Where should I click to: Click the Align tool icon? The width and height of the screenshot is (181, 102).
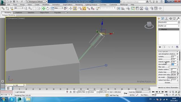(123, 8)
